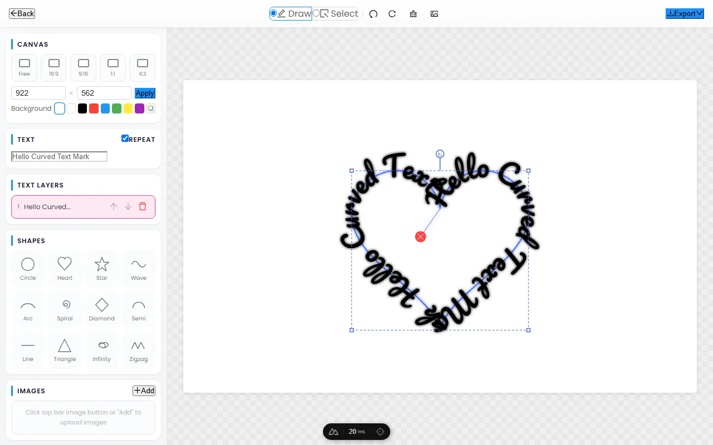Select white background swatch

71,108
